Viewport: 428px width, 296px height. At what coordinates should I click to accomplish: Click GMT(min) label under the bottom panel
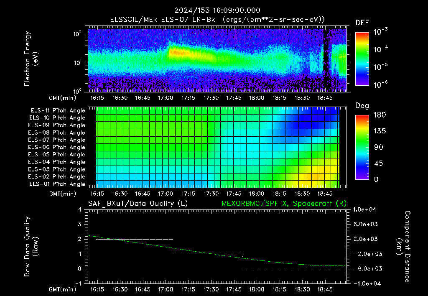pyautogui.click(x=63, y=289)
